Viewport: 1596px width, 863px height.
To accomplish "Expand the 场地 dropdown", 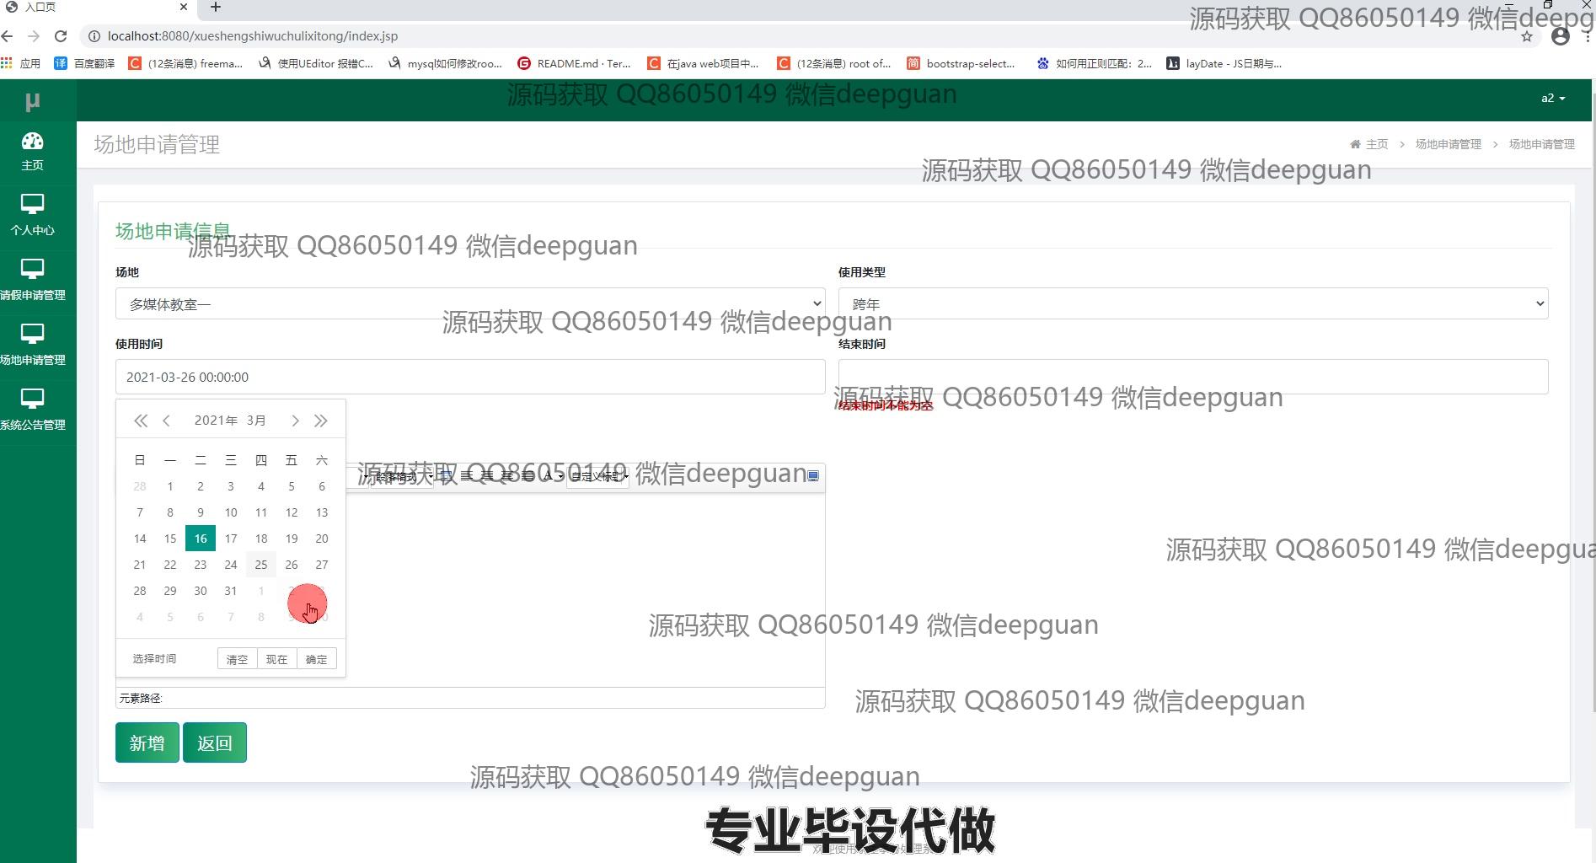I will (x=469, y=303).
